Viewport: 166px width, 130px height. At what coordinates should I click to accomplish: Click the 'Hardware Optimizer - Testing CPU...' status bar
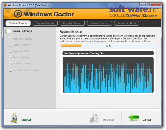pos(108,53)
